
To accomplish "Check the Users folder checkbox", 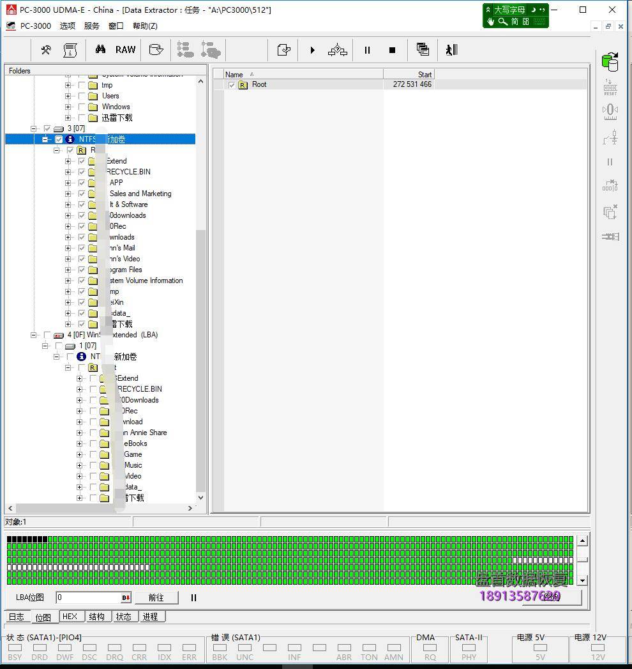I will click(x=82, y=96).
